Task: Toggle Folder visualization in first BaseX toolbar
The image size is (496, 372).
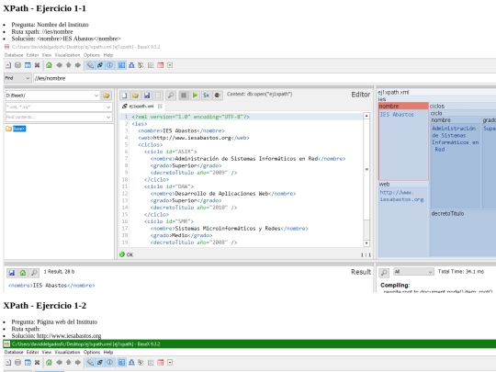Action: click(141, 65)
